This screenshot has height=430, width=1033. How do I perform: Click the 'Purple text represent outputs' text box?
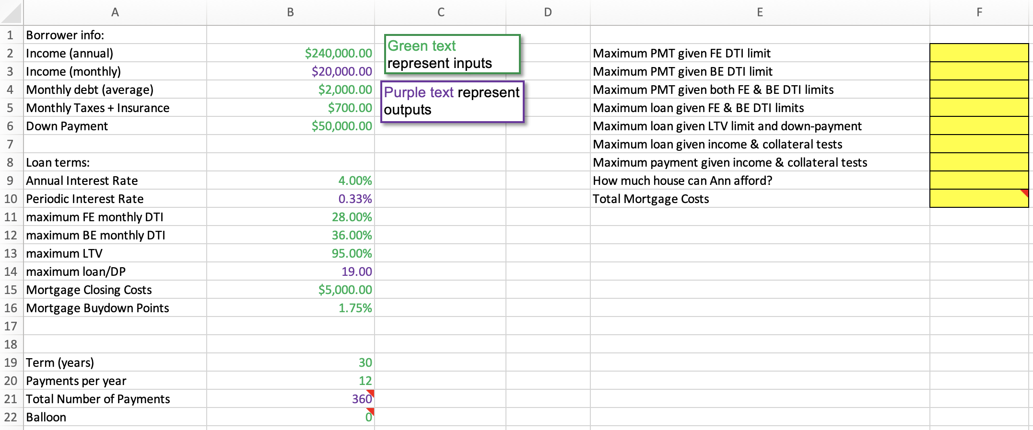[x=452, y=101]
